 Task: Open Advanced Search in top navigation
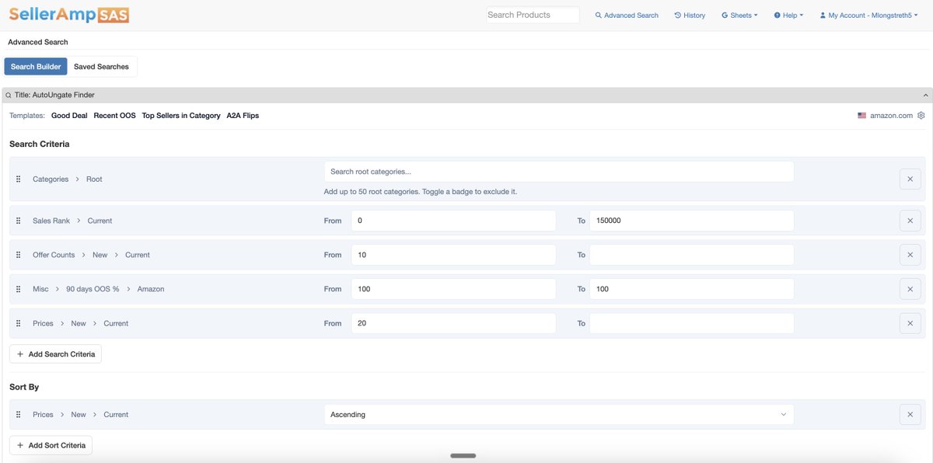click(627, 16)
